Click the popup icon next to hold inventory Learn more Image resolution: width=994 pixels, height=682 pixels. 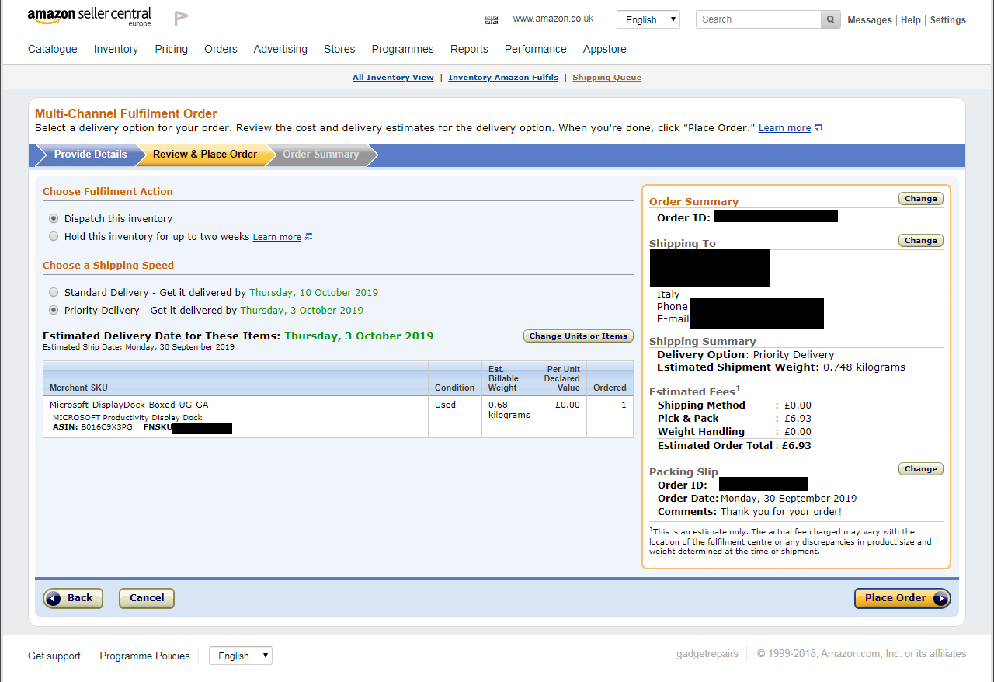coord(308,237)
